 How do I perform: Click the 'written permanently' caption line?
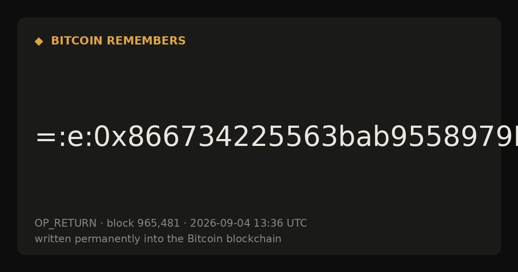pos(158,239)
